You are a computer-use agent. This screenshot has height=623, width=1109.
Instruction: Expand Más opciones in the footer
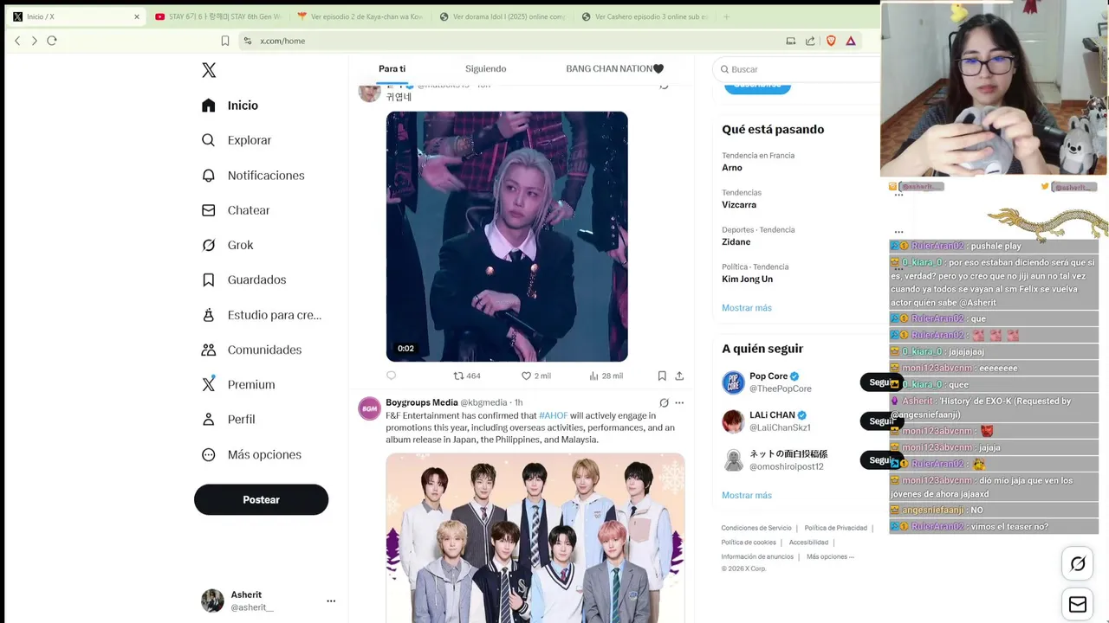830,556
